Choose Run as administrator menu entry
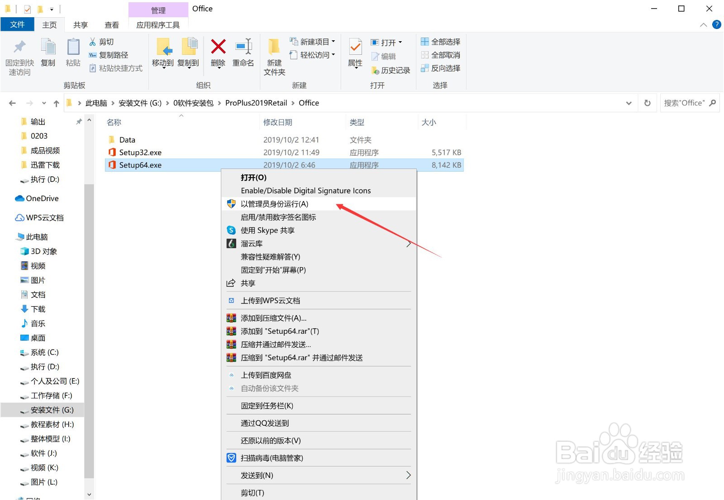Image resolution: width=724 pixels, height=500 pixels. (x=319, y=204)
